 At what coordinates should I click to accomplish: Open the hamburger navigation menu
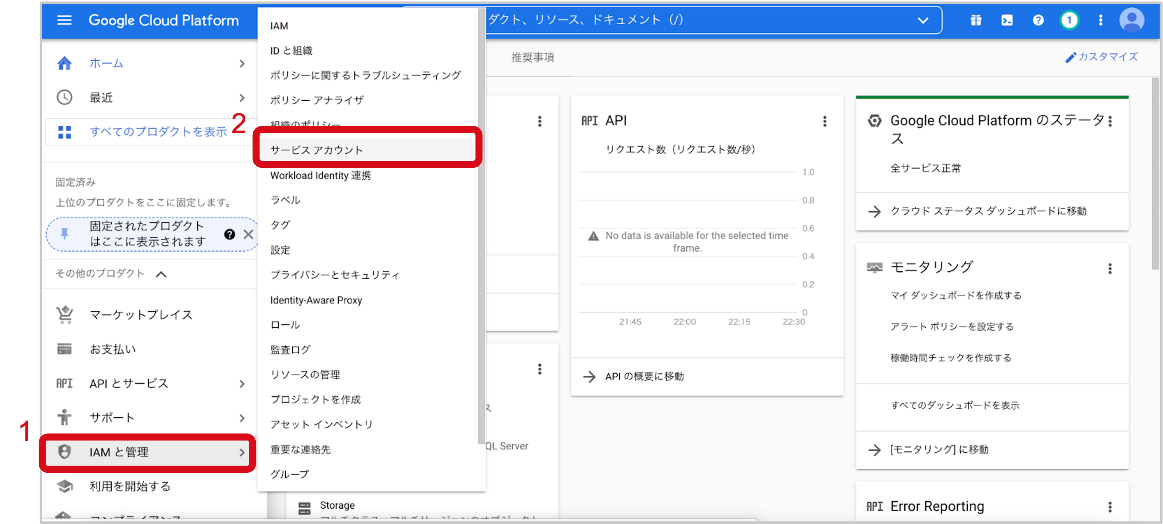(64, 20)
